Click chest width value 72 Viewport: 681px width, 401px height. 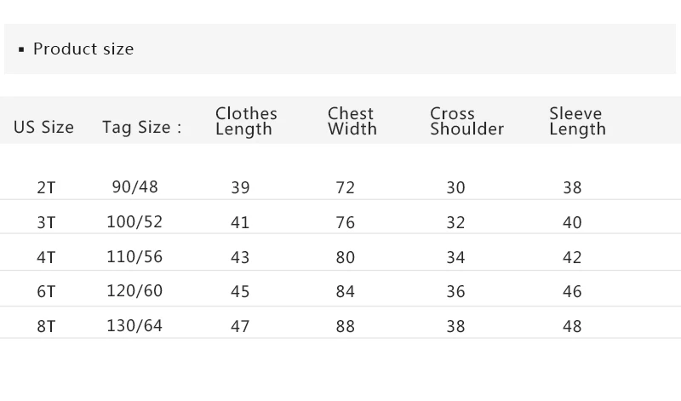(x=346, y=187)
